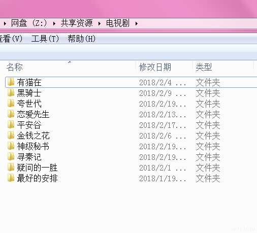257x233 pixels.
Task: Click the 寻秦记 folder icon
Action: click(11, 156)
